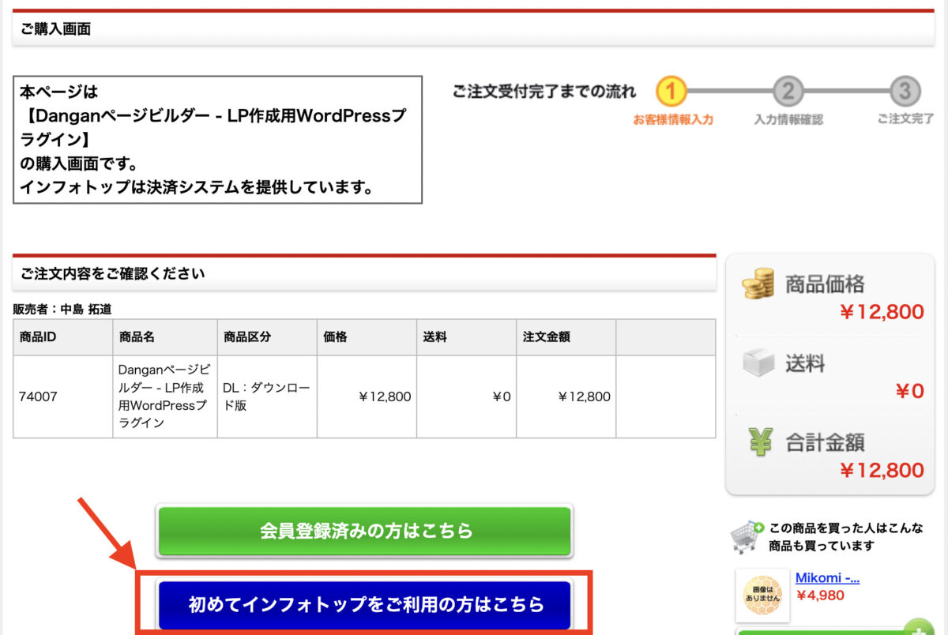This screenshot has height=635, width=948.
Task: Click the 注文金額 column header
Action: (x=566, y=337)
